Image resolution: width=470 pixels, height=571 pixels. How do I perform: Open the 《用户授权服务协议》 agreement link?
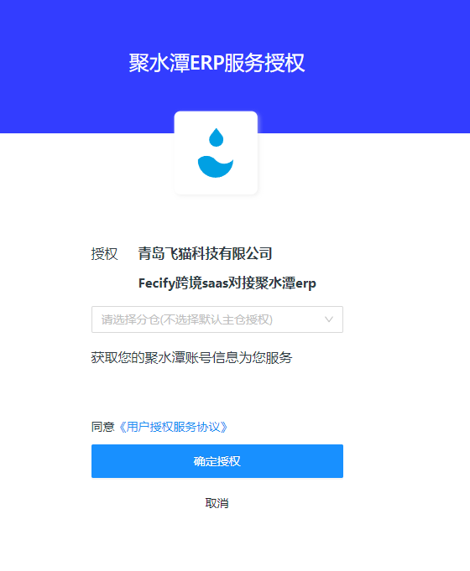click(x=173, y=427)
